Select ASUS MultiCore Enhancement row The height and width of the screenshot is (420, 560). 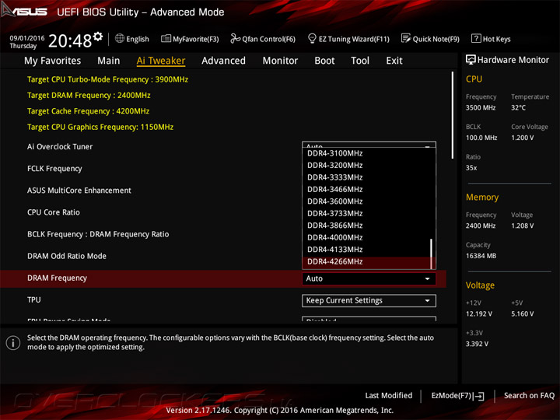79,191
